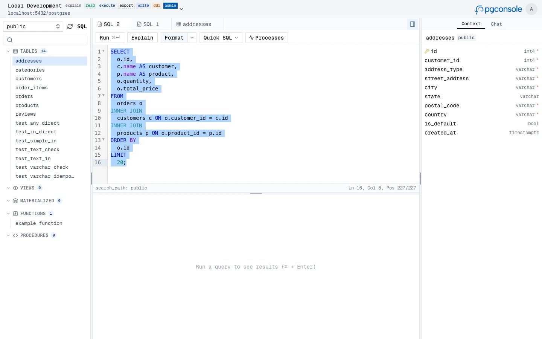
Task: Switch to the SQL 2 tab
Action: coord(112,24)
